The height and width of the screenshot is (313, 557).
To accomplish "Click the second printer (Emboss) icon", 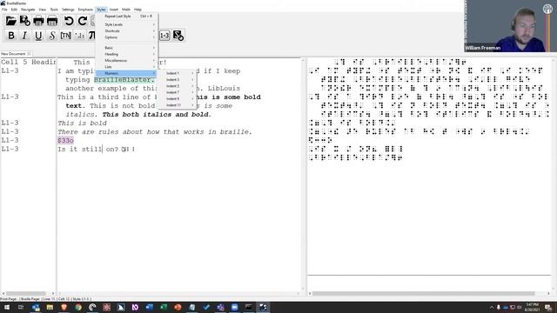I will coord(52,21).
